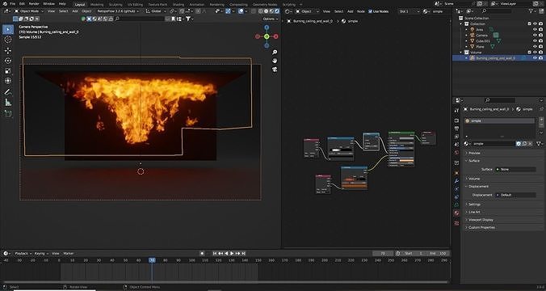Open the Node menu in node editor
546x291 pixels.
coord(361,11)
